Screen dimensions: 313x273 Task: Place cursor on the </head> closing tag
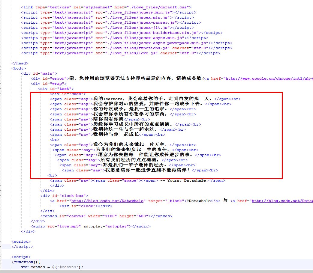pyautogui.click(x=20, y=63)
